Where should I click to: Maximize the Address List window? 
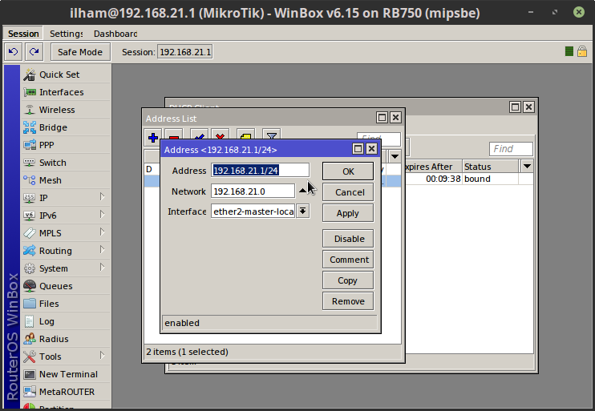[x=382, y=118]
